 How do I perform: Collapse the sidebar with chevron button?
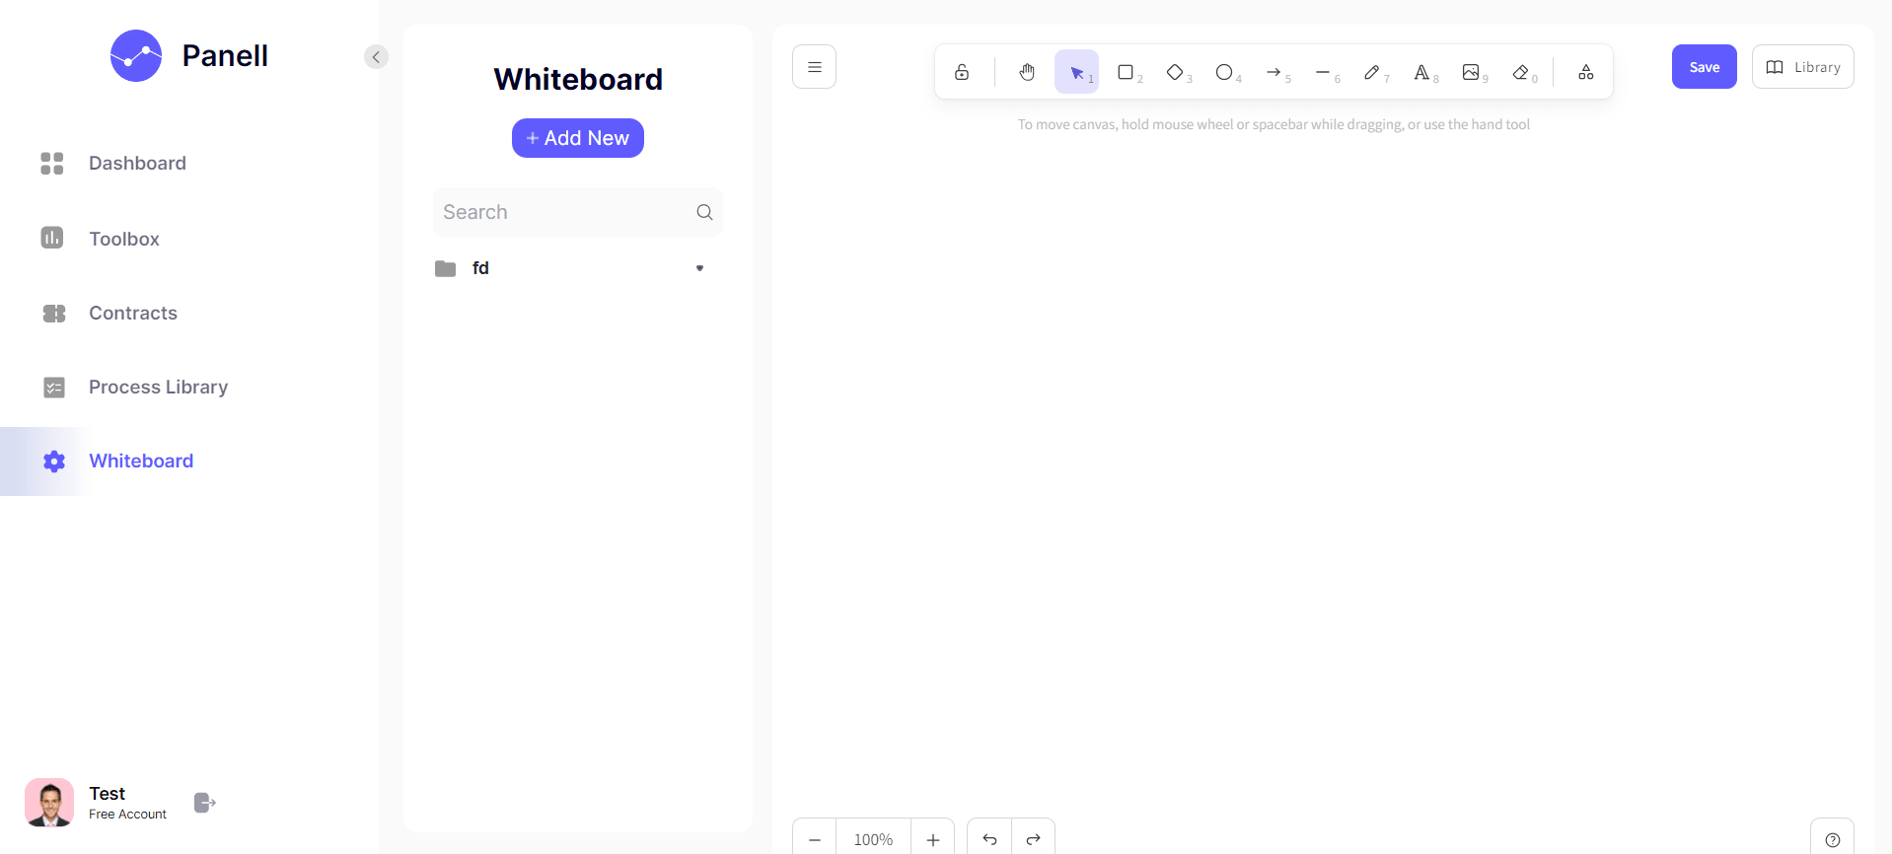(x=376, y=57)
